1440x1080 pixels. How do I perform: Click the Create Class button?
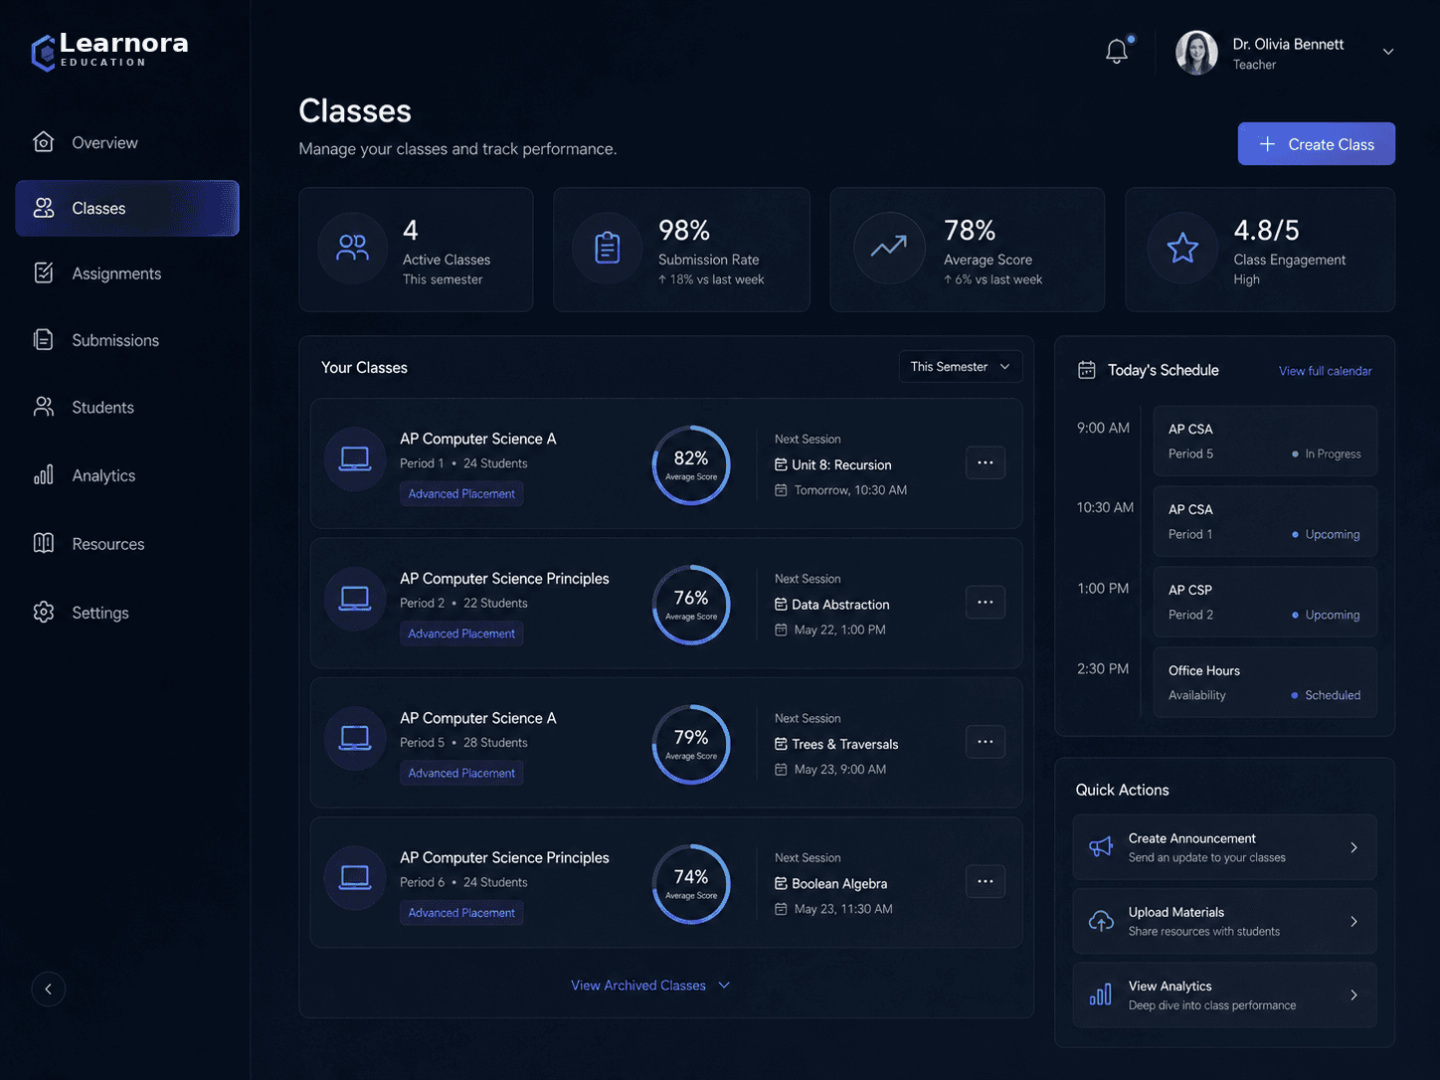[x=1316, y=144]
